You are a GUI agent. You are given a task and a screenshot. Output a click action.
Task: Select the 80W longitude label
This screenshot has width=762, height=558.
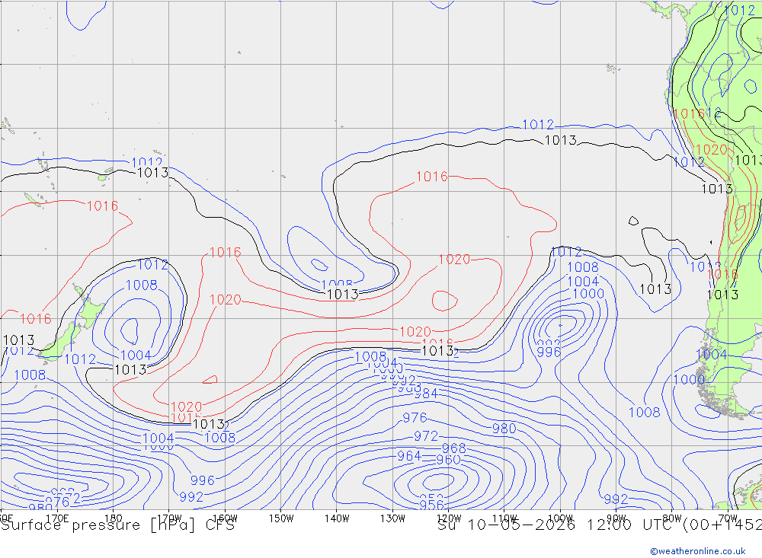point(672,518)
